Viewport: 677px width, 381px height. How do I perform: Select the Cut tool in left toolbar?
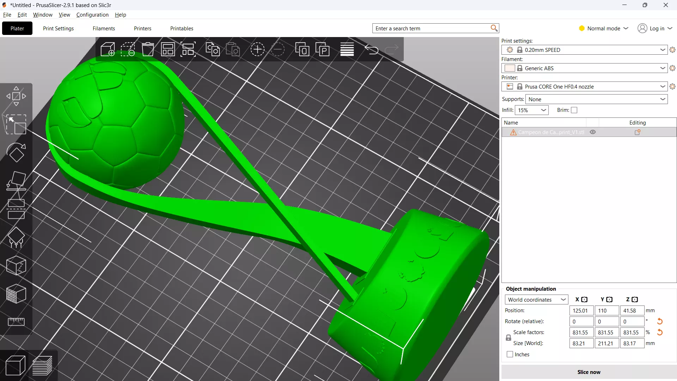click(16, 209)
